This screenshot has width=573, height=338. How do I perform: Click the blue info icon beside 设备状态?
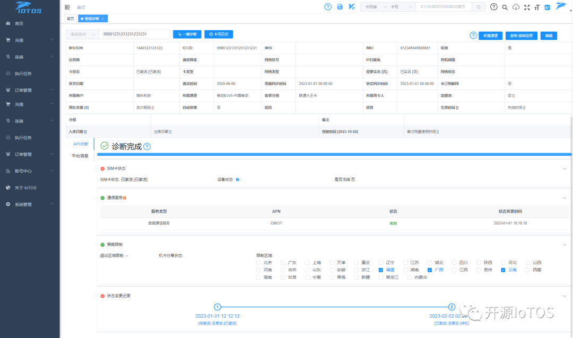238,179
